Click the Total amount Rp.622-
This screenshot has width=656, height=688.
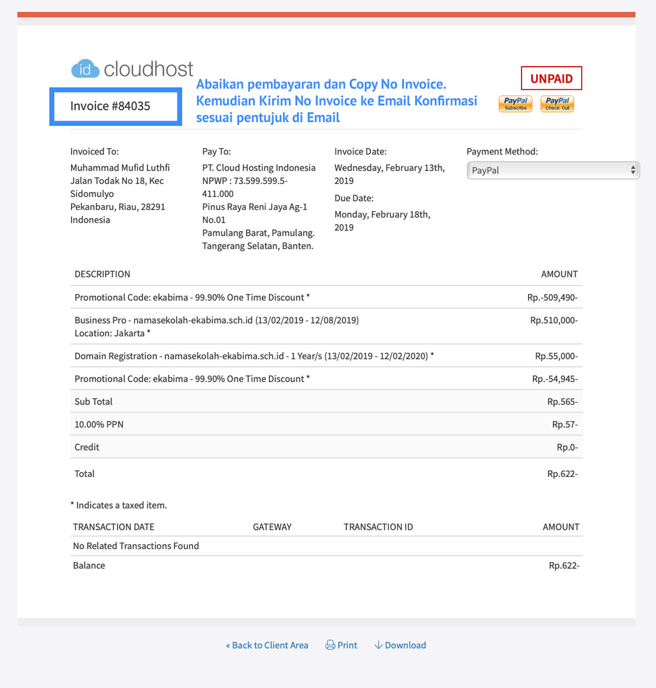tap(562, 474)
